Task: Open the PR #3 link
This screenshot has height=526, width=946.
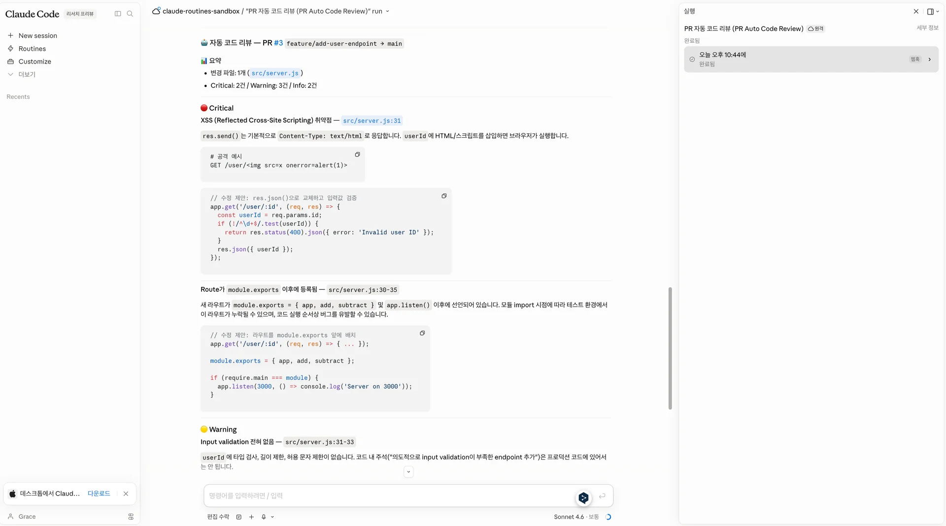Action: click(278, 43)
